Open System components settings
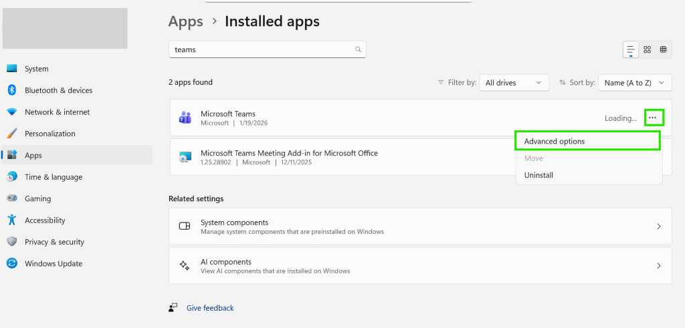Screen dimensions: 685x328 [420, 226]
